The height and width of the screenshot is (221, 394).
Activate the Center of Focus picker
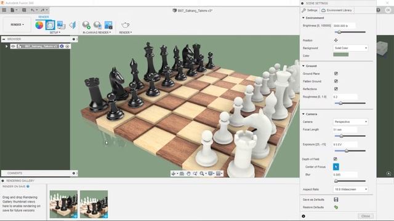336,166
